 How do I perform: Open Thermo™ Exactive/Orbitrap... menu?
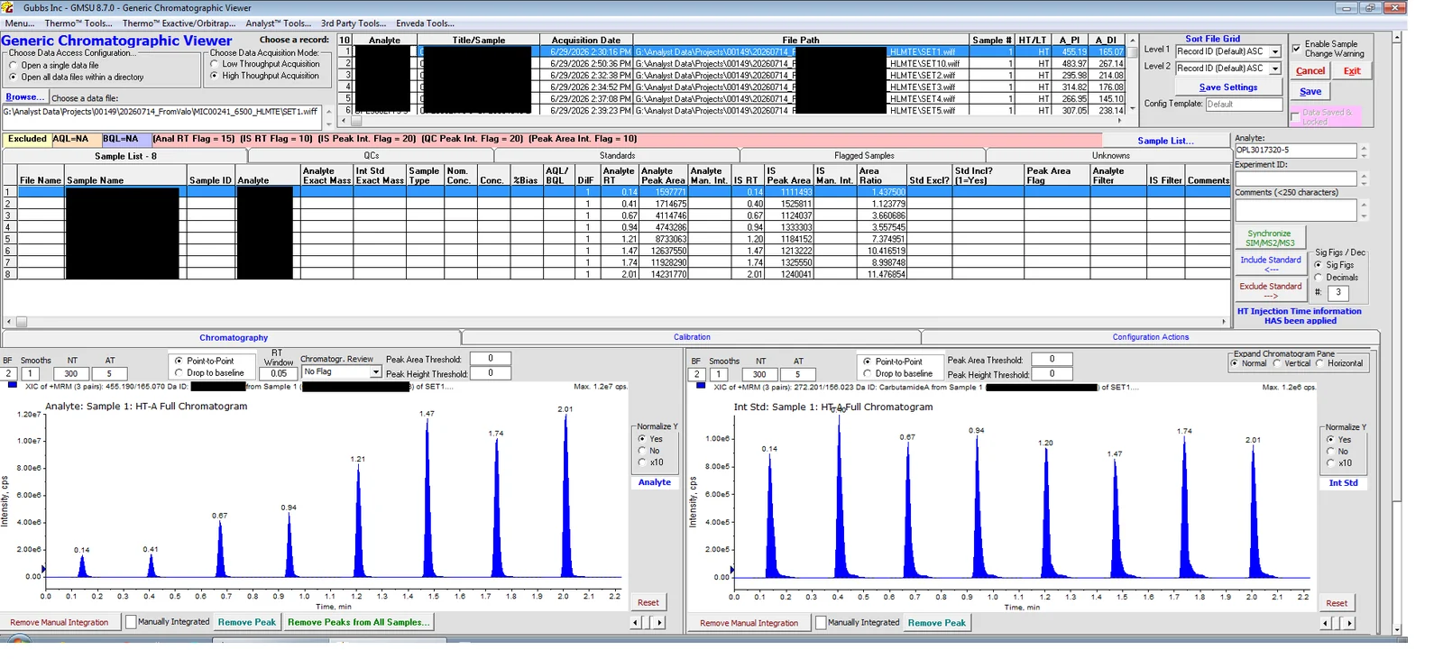[179, 23]
